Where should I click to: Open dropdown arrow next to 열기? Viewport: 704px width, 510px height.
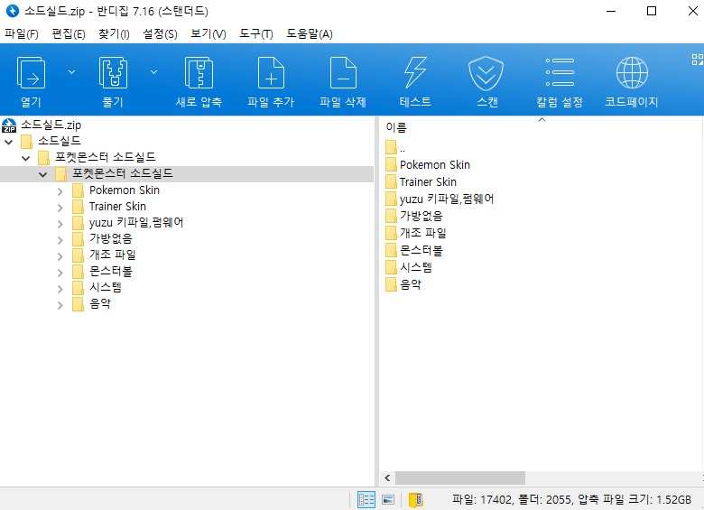coord(71,72)
